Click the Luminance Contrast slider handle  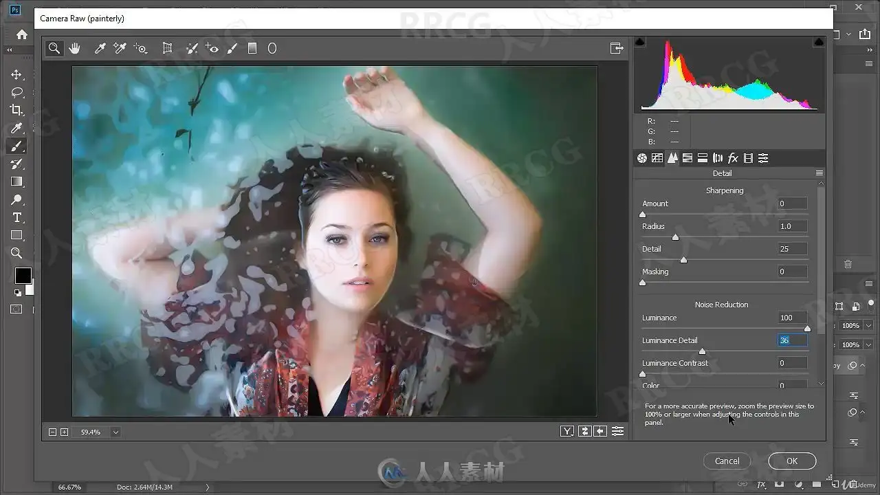point(643,374)
